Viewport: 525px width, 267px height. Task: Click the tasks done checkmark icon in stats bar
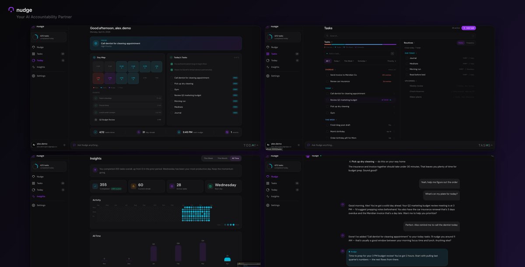pyautogui.click(x=96, y=132)
